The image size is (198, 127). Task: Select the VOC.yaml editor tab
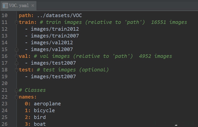pos(19,6)
